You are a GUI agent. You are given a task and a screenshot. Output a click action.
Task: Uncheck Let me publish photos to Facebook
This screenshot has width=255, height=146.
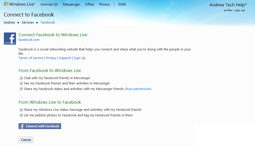21,115
